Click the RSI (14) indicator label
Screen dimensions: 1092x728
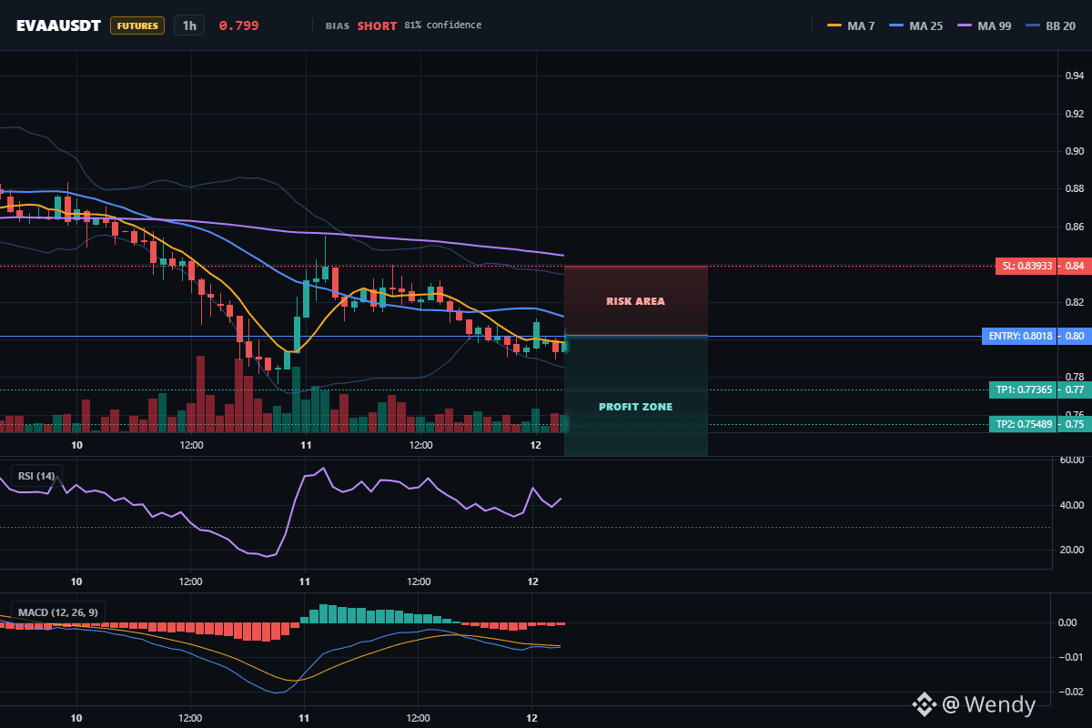pyautogui.click(x=36, y=476)
